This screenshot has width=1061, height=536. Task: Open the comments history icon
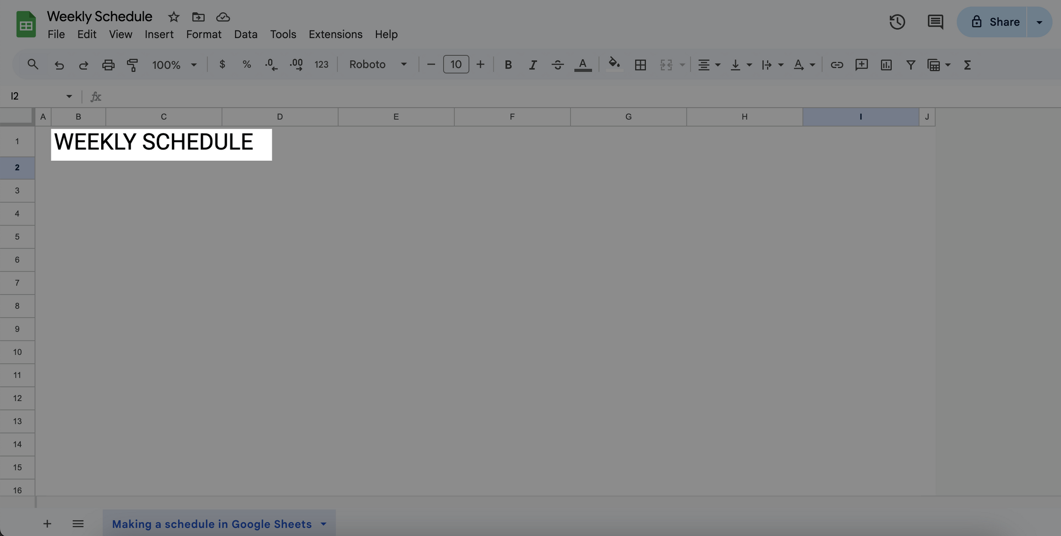[935, 22]
